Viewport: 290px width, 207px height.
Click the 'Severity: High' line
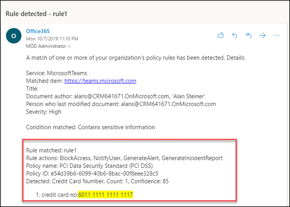coord(44,112)
